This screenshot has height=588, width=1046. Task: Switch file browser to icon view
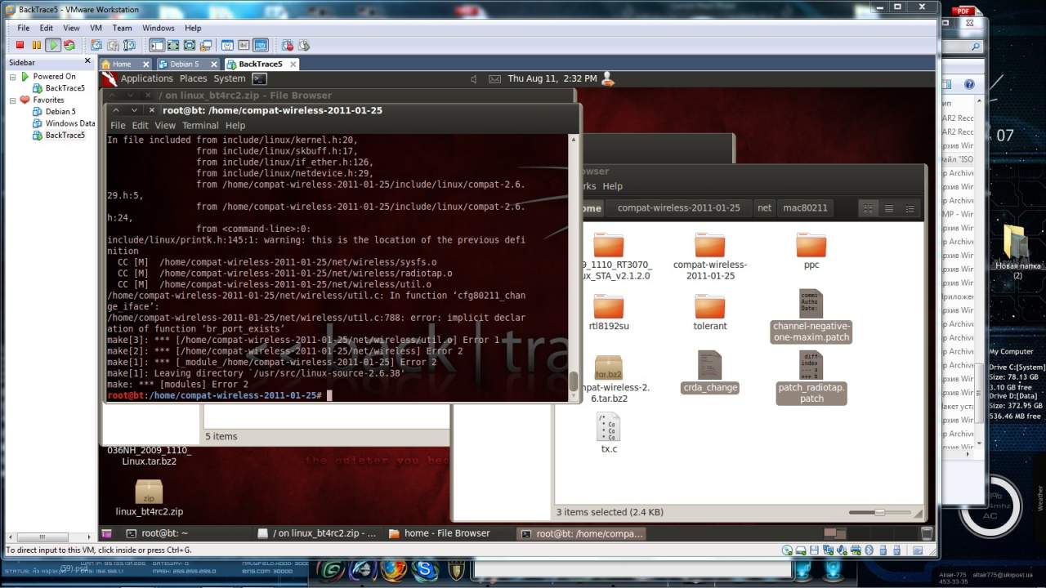[869, 208]
